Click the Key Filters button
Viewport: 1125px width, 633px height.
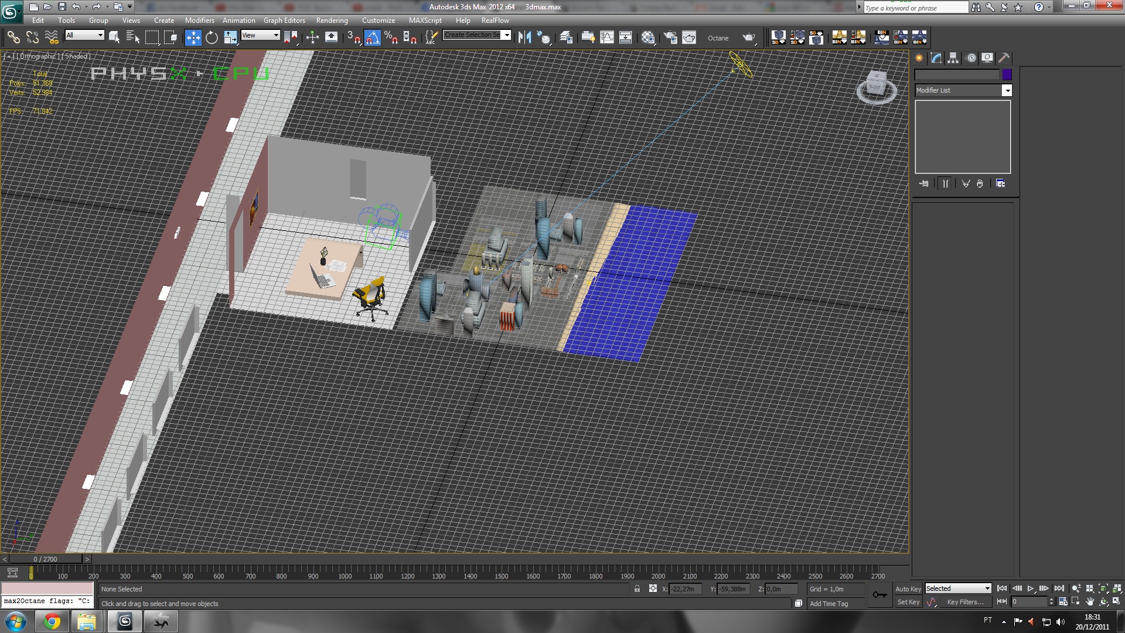(965, 602)
